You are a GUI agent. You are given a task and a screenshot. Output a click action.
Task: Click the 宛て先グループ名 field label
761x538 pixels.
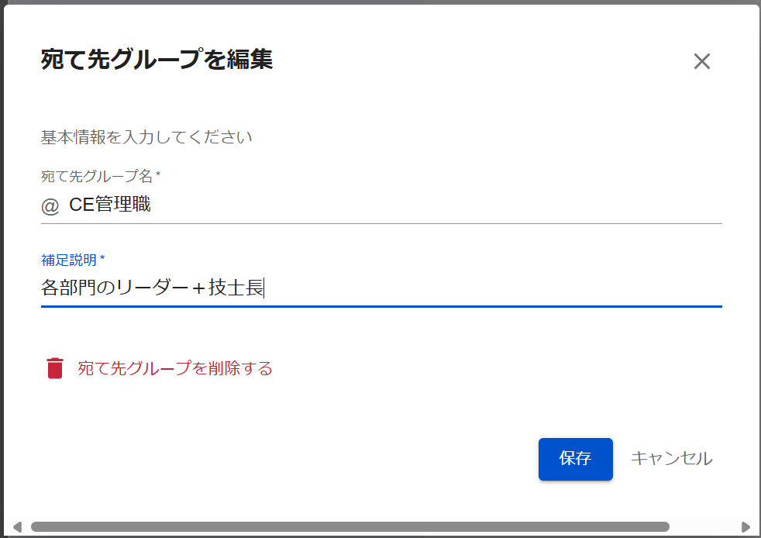point(96,176)
